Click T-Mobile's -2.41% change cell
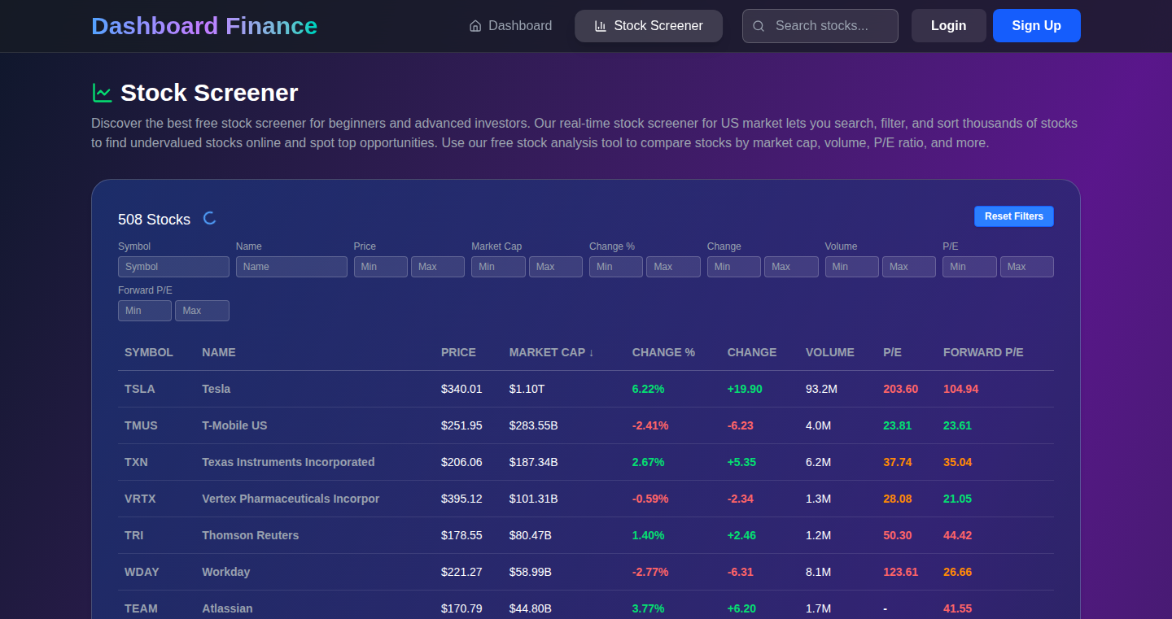Viewport: 1172px width, 619px height. (x=650, y=425)
